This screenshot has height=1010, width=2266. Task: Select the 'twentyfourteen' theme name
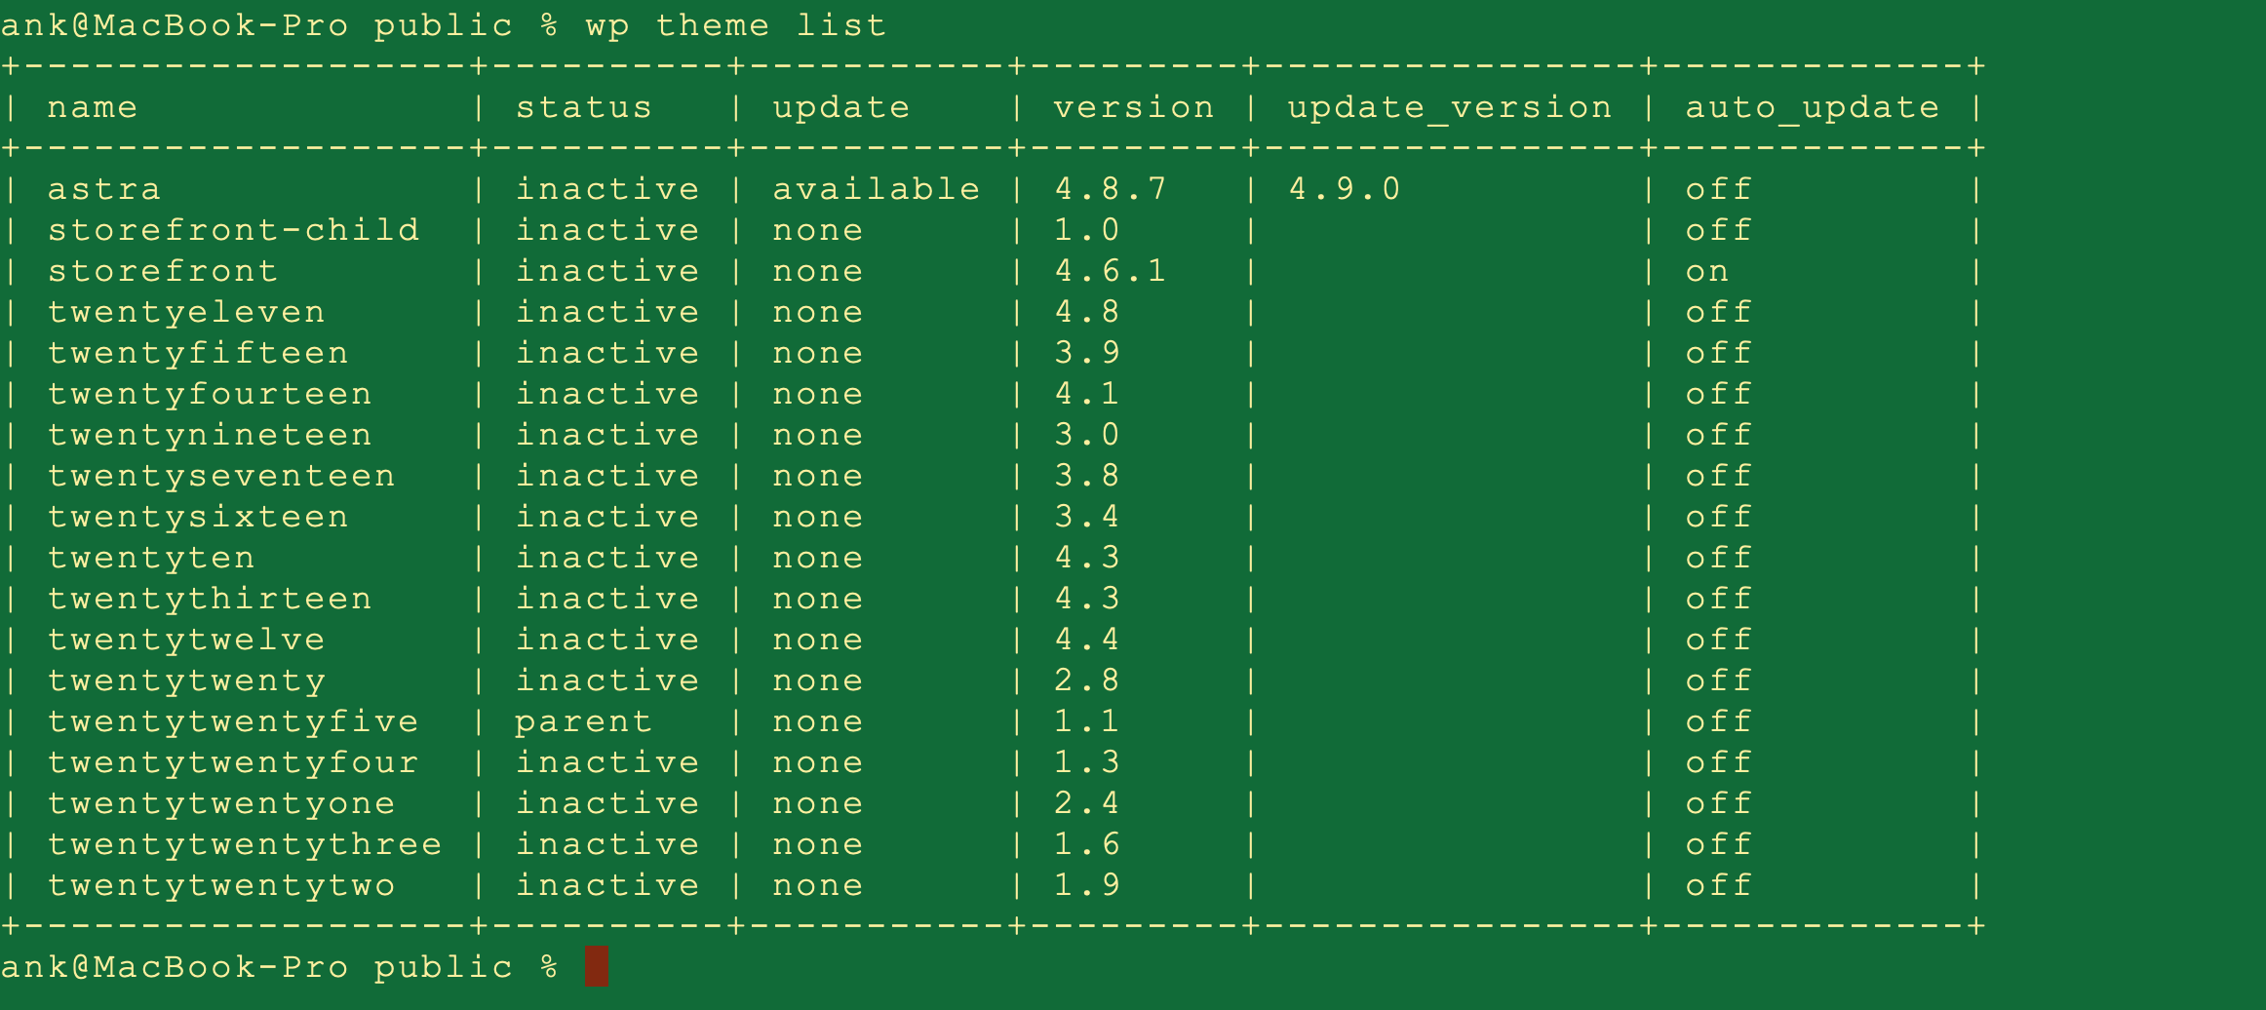tap(210, 394)
